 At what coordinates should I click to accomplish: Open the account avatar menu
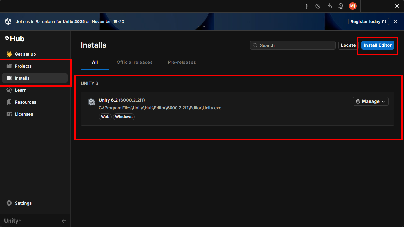[352, 6]
